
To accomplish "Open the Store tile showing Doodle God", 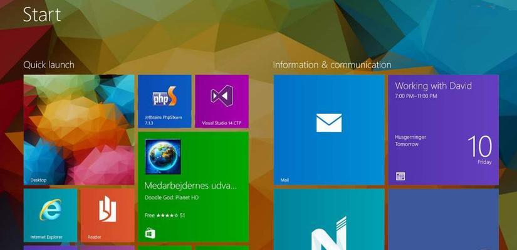I will pos(193,187).
